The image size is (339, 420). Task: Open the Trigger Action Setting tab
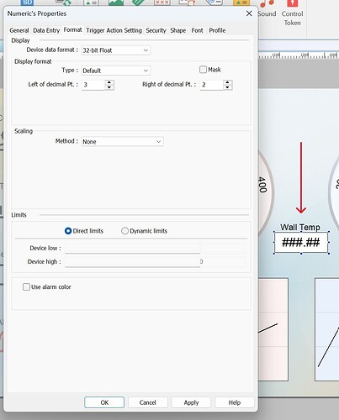tap(114, 30)
